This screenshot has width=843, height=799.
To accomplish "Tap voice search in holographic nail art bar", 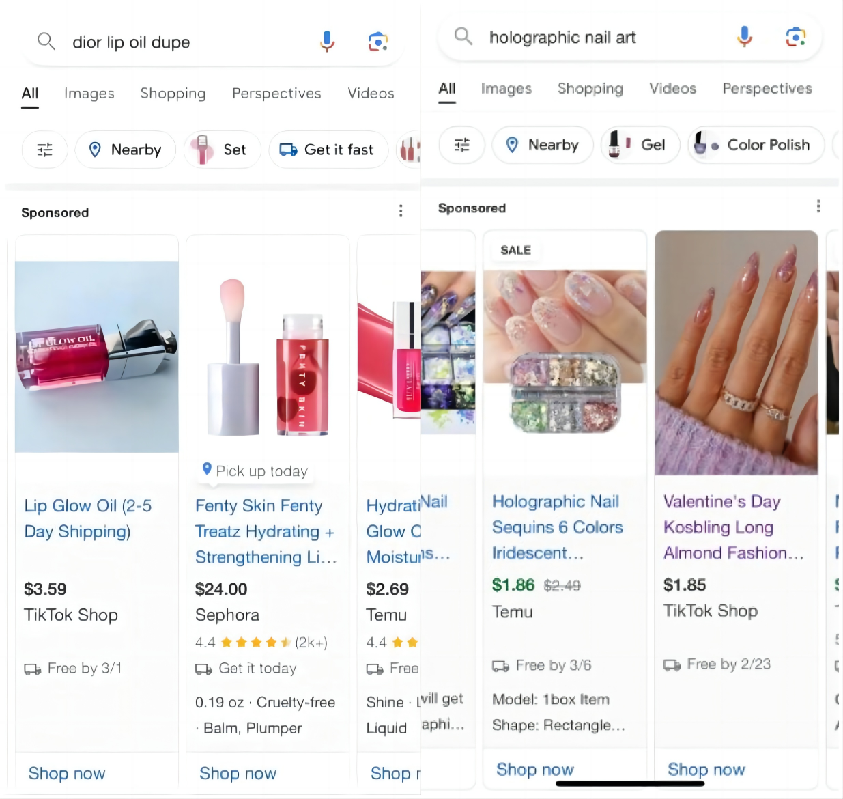I will 745,37.
